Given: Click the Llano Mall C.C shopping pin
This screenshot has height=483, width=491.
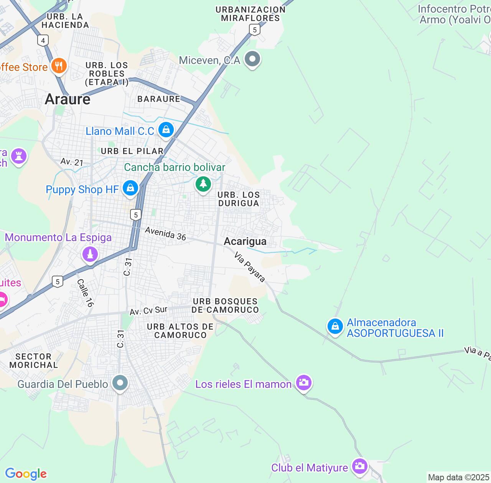Looking at the screenshot, I should 166,130.
